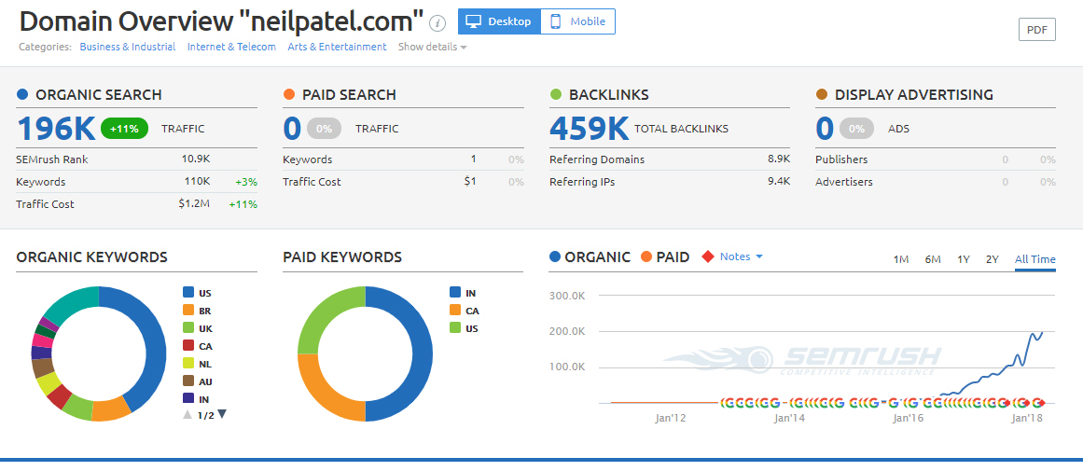Switch to Desktop view
The image size is (1083, 471).
[x=499, y=21]
